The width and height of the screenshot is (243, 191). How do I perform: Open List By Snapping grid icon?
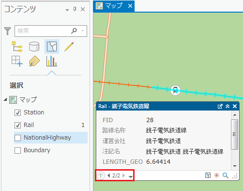pos(17,61)
